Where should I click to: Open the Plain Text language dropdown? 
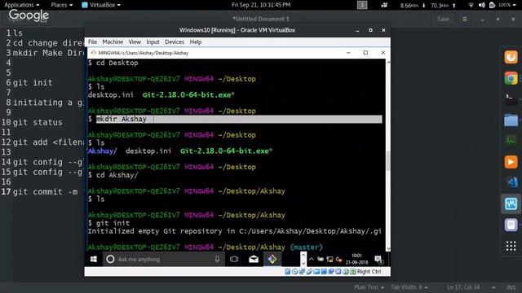coord(369,287)
